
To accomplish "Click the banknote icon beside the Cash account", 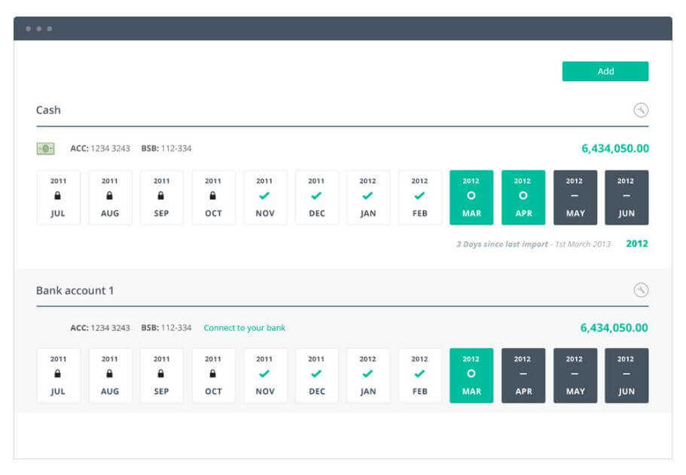I will (x=45, y=149).
